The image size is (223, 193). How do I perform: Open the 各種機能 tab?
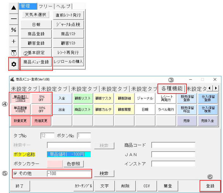pos(172,88)
